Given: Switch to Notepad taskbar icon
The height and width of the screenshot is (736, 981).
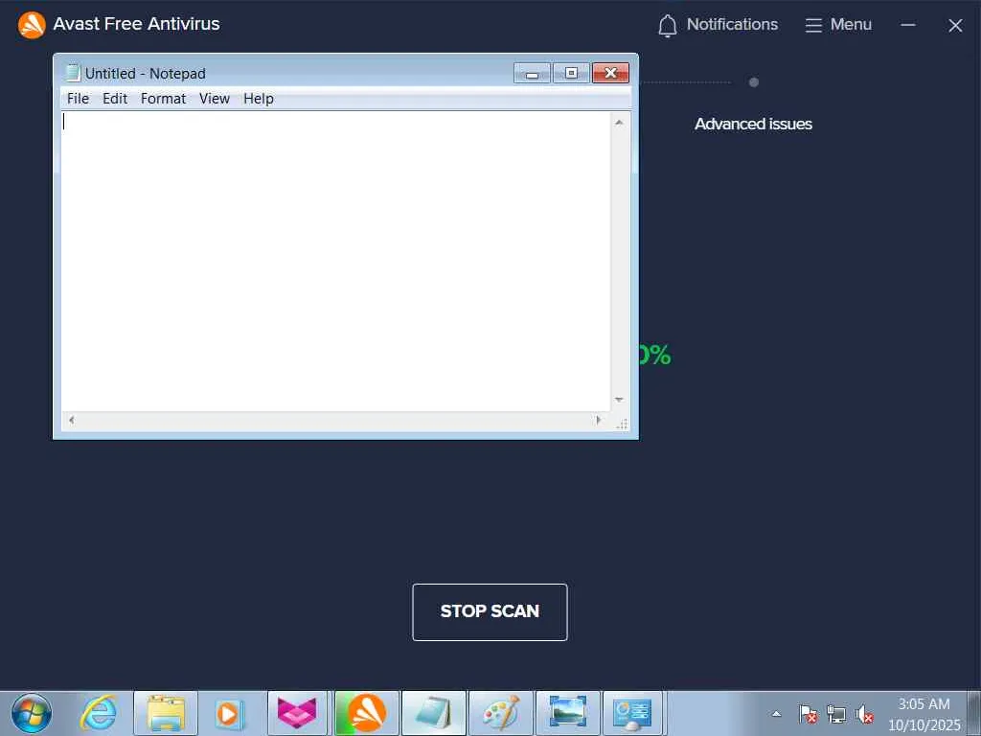Looking at the screenshot, I should click(434, 713).
